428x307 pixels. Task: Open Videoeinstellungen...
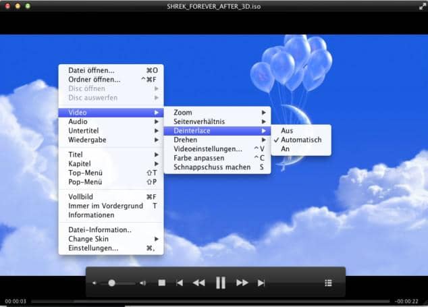pyautogui.click(x=217, y=148)
